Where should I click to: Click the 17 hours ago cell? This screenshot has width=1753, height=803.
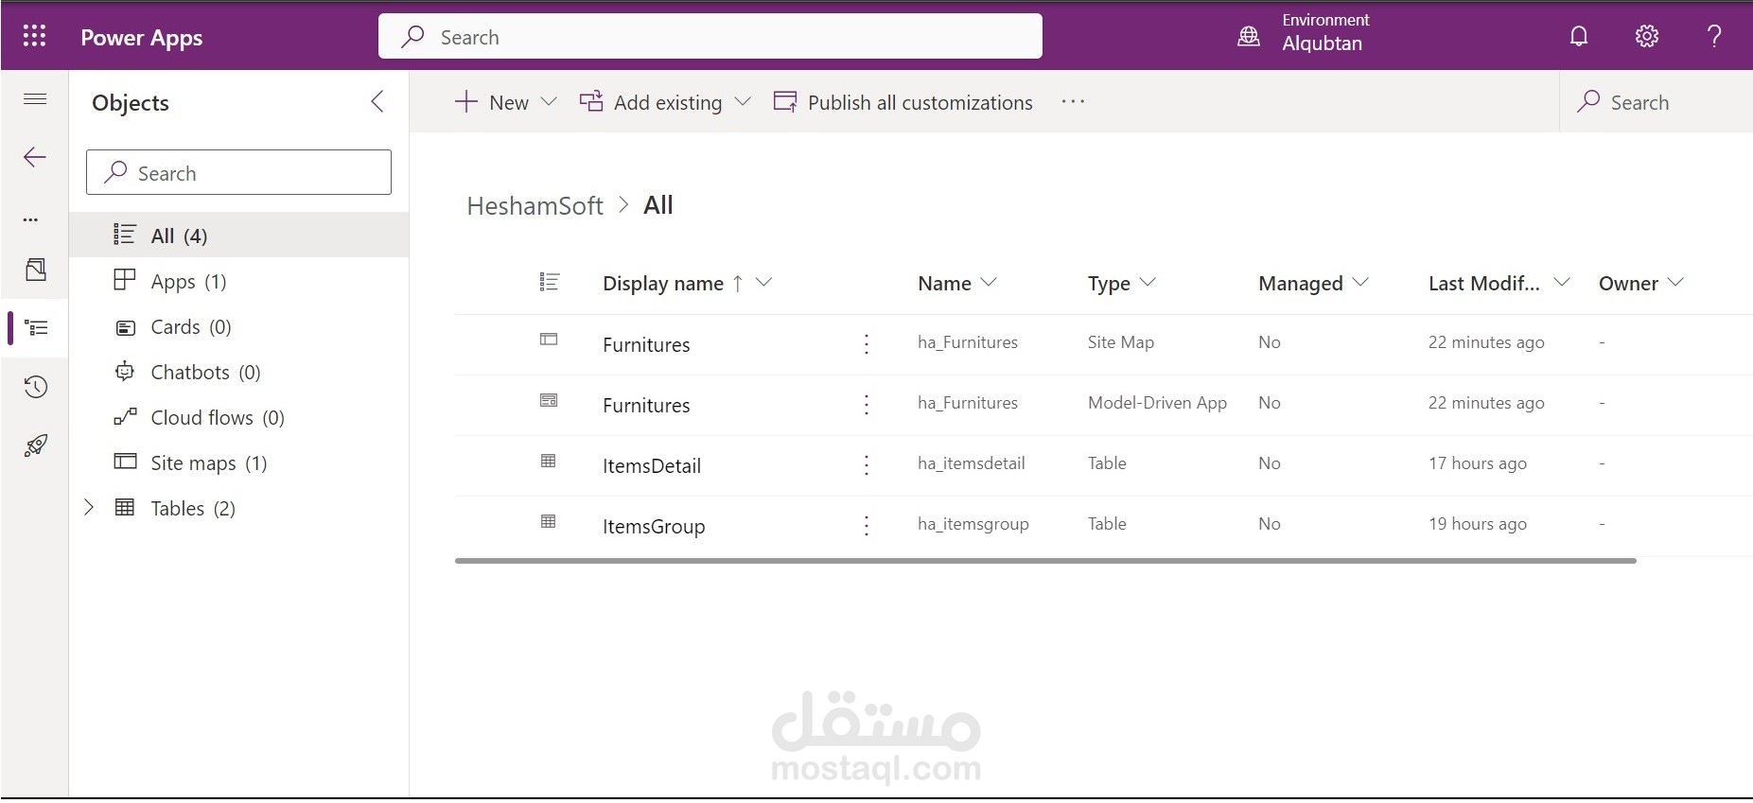pyautogui.click(x=1478, y=463)
